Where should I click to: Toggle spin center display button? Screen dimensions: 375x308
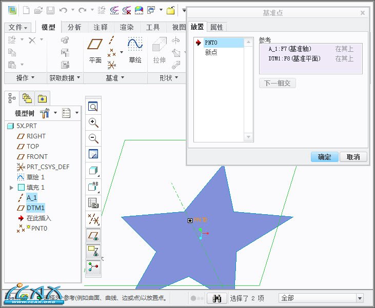click(93, 267)
